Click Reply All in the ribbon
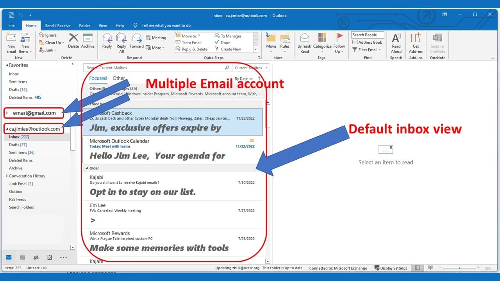Screen dimensions: 500x281 click(x=121, y=43)
